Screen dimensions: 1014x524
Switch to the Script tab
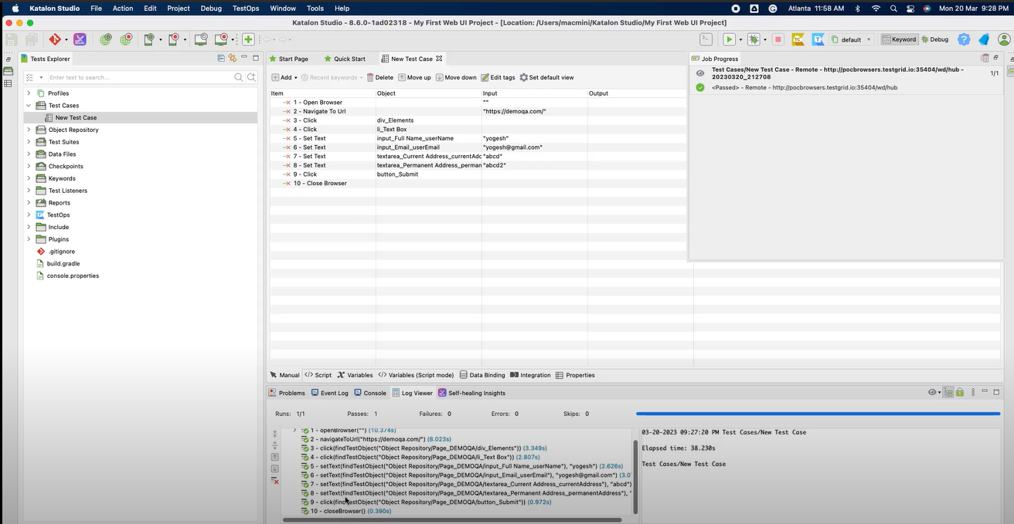[x=318, y=375]
